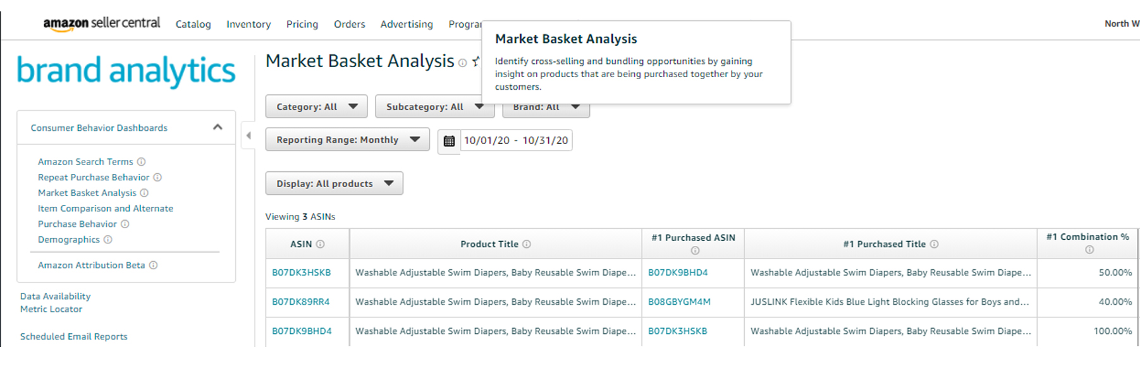Click the amazon seller central logo
The height and width of the screenshot is (368, 1140).
[x=102, y=23]
